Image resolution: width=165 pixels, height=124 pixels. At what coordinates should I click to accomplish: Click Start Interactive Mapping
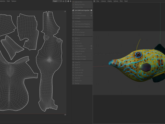tap(82, 24)
